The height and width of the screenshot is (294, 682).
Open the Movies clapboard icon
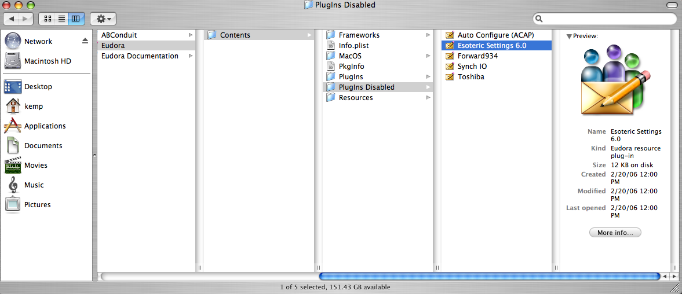click(13, 165)
